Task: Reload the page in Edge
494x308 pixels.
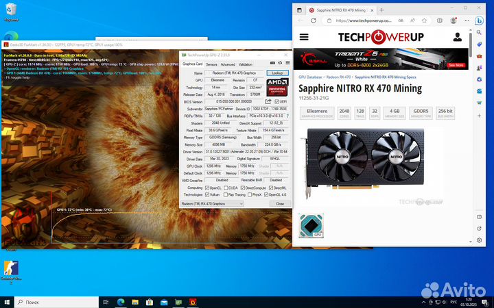Action: click(x=313, y=21)
